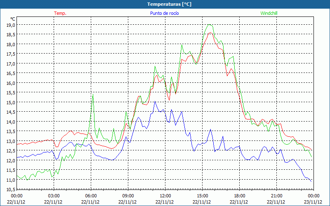Click the 14,5 y-axis value

click(11, 112)
